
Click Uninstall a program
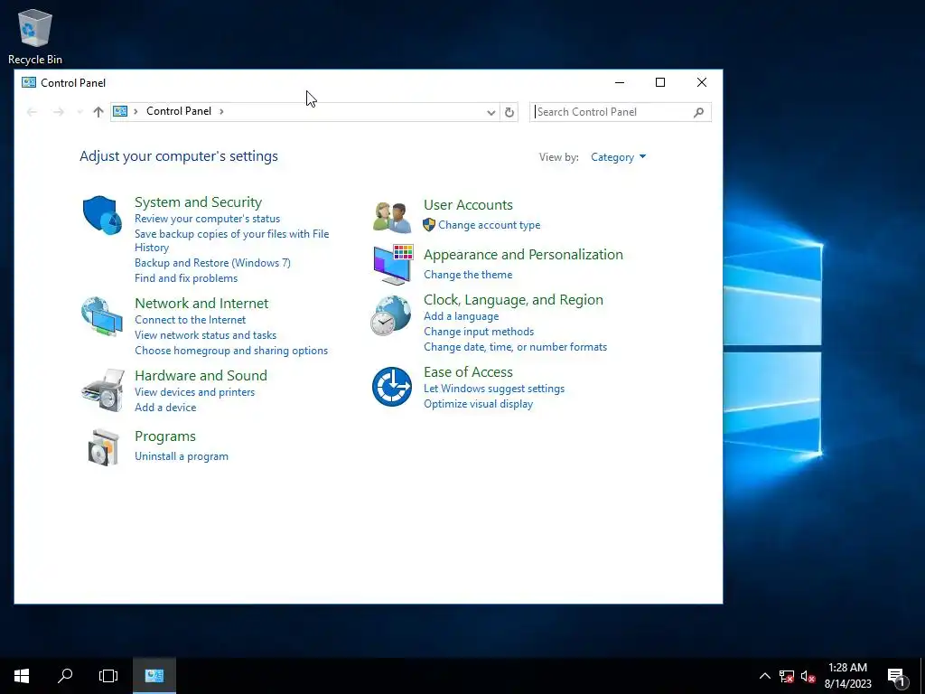[181, 456]
